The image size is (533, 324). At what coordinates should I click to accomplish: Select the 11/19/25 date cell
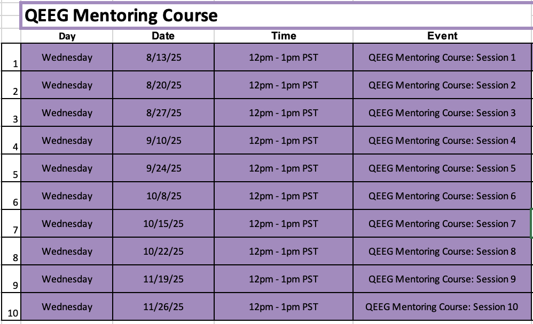[x=163, y=279]
